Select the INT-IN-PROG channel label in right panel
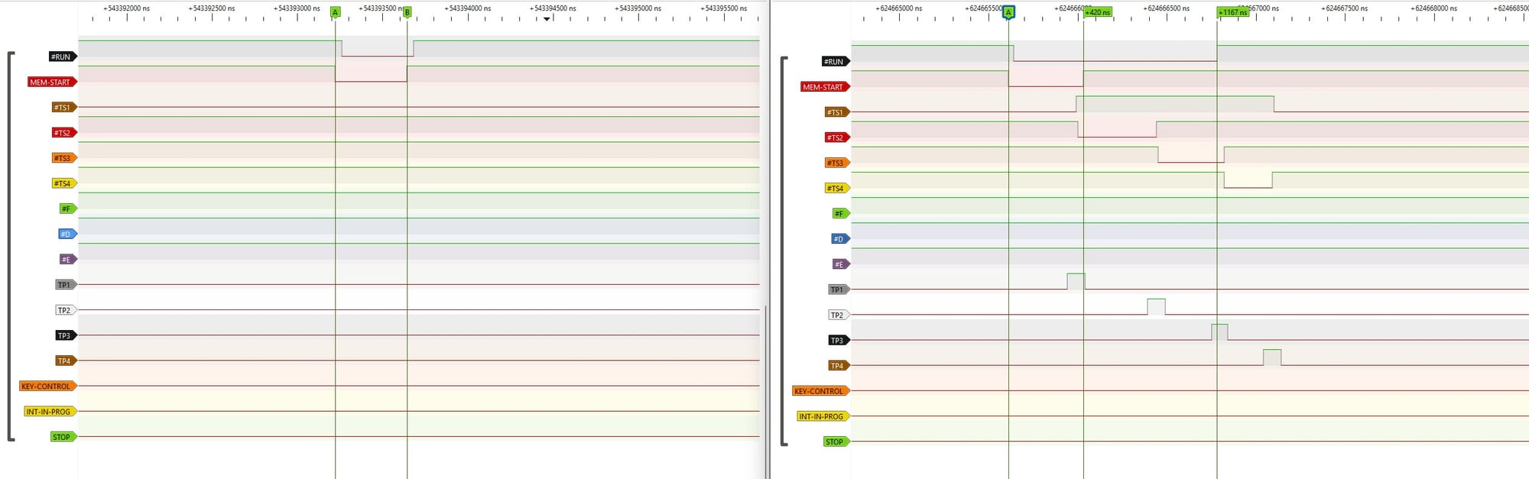Image resolution: width=1529 pixels, height=479 pixels. [823, 416]
